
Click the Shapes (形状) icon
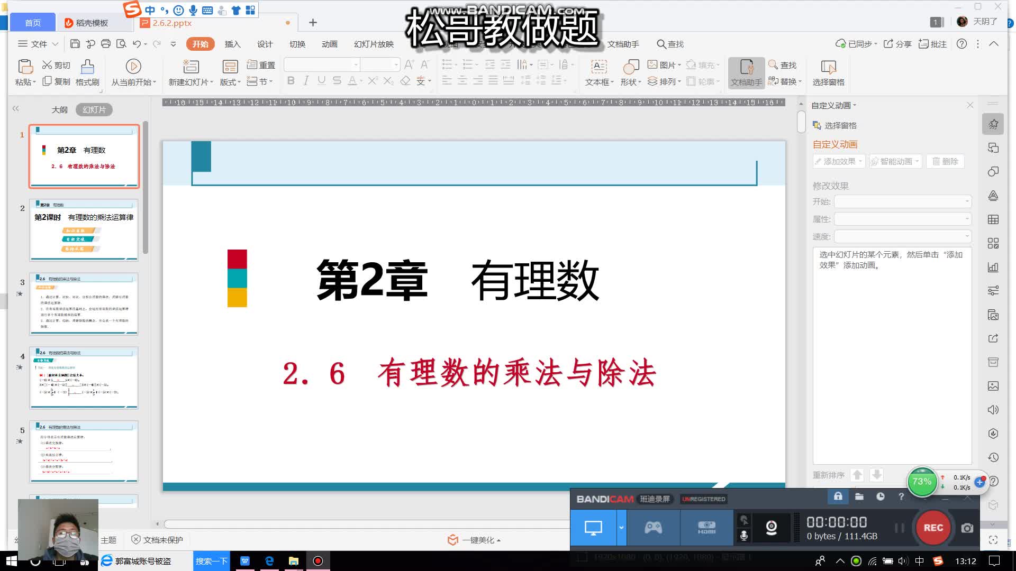[x=631, y=67]
